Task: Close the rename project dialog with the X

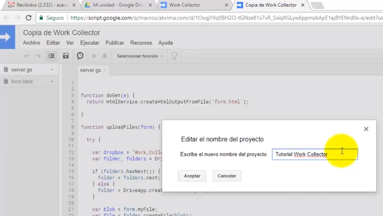Action: tap(366, 129)
